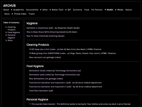Expand the Allies submenu arrow
The image size is (142, 107).
(41, 10)
